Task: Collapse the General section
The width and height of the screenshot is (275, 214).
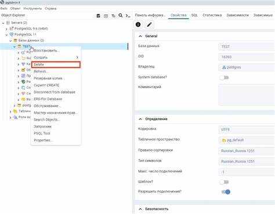Action: tap(140, 36)
